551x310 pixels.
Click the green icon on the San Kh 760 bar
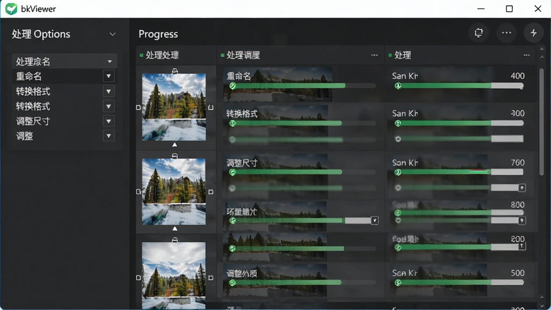(x=398, y=172)
